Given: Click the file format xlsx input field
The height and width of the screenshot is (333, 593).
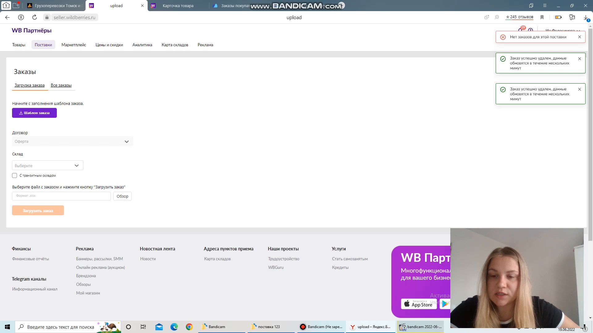Looking at the screenshot, I should coord(61,195).
